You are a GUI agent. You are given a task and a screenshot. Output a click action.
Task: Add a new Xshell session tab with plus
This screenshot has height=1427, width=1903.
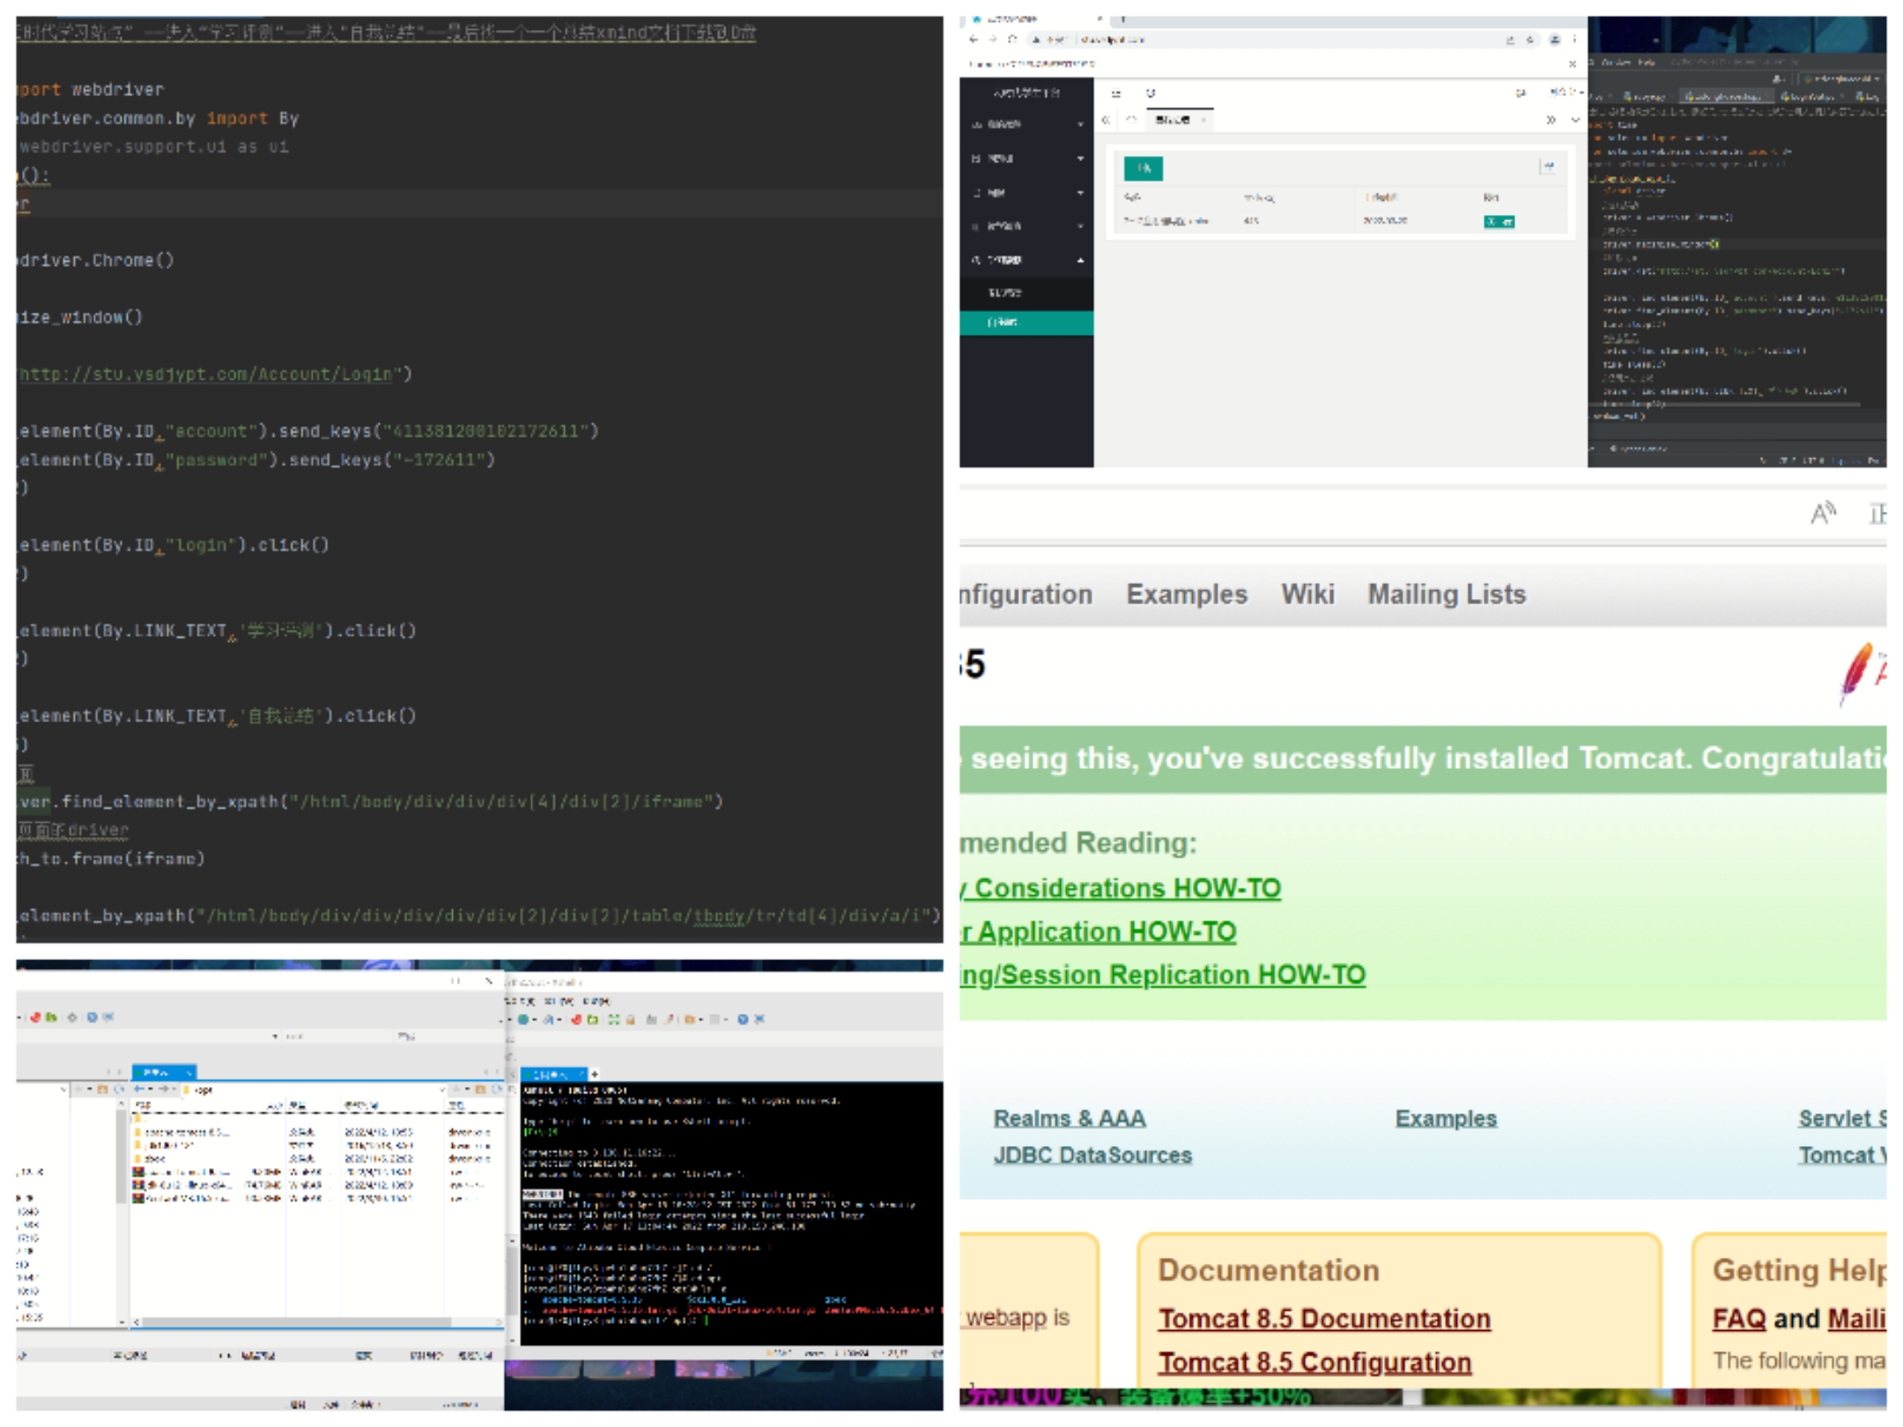coord(595,1074)
